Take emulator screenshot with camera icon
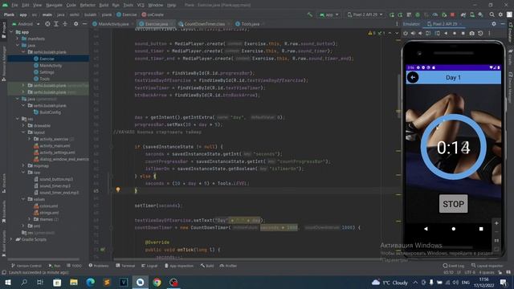The image size is (514, 289). pos(471,33)
